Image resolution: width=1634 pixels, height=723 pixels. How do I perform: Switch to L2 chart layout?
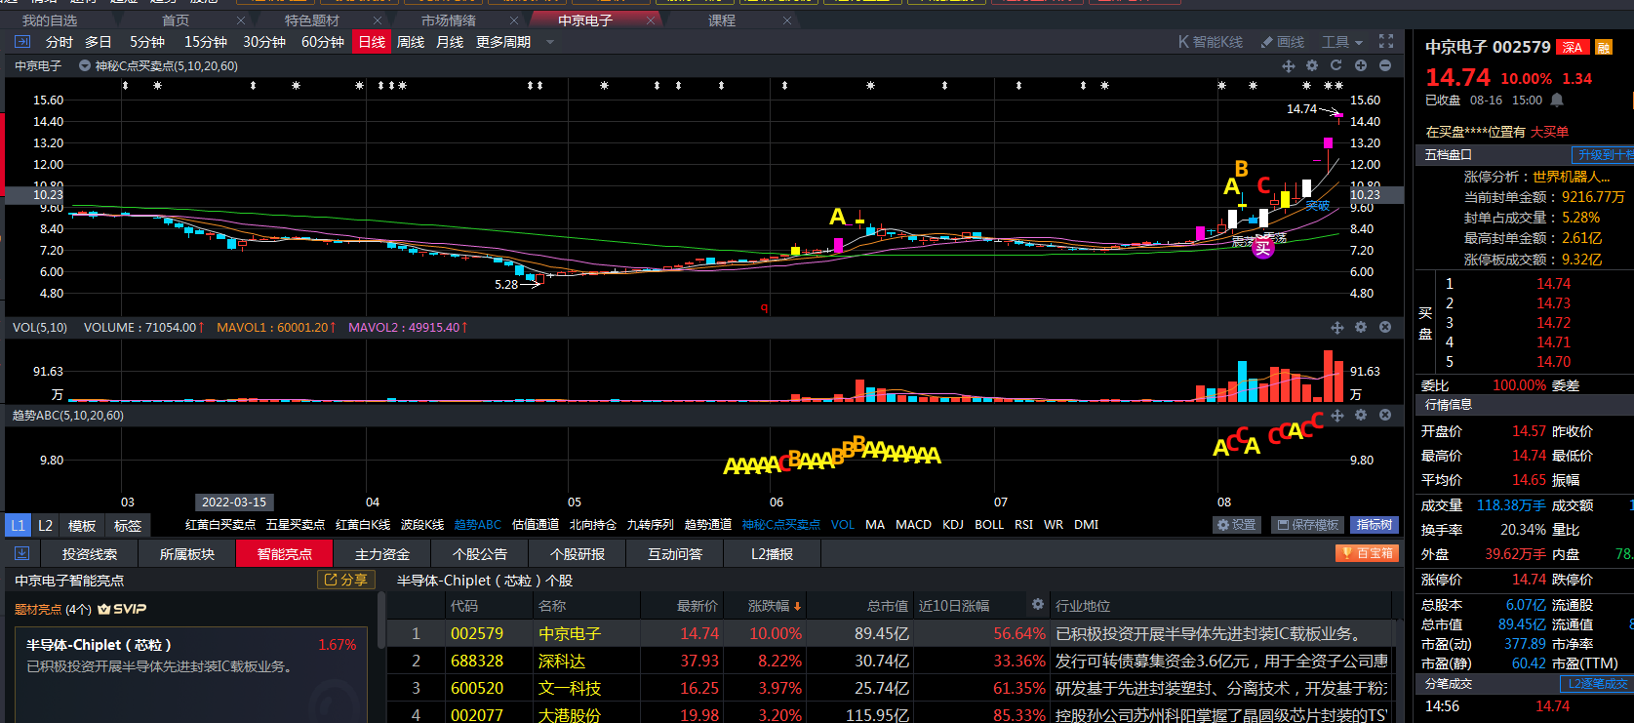click(x=45, y=525)
